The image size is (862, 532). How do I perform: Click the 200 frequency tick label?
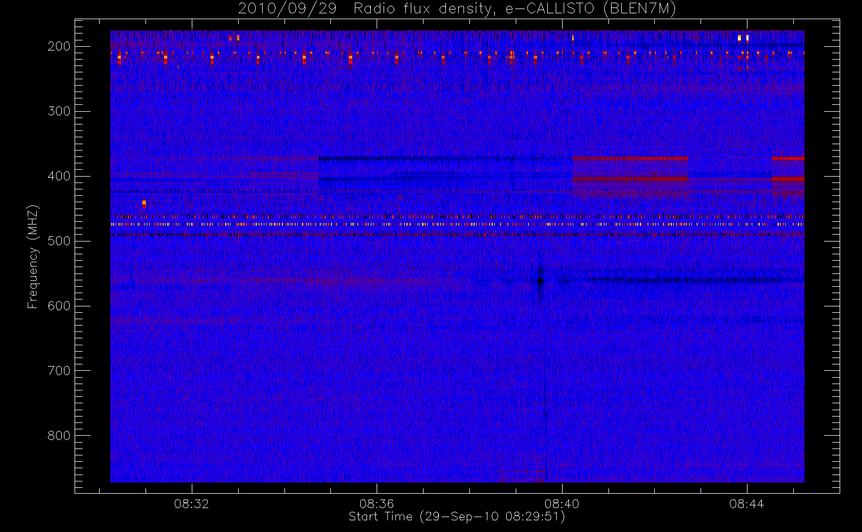[x=59, y=46]
